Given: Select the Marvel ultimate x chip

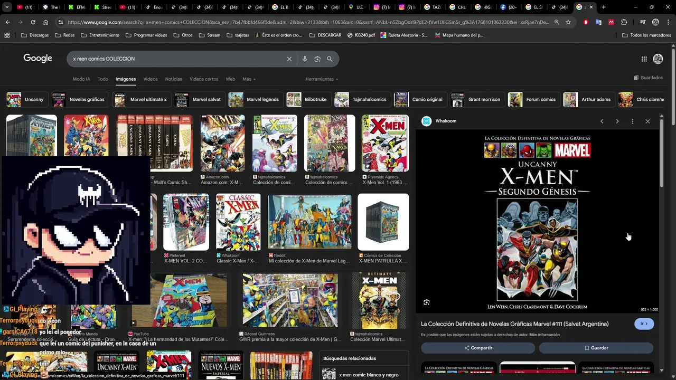Looking at the screenshot, I should (x=142, y=99).
